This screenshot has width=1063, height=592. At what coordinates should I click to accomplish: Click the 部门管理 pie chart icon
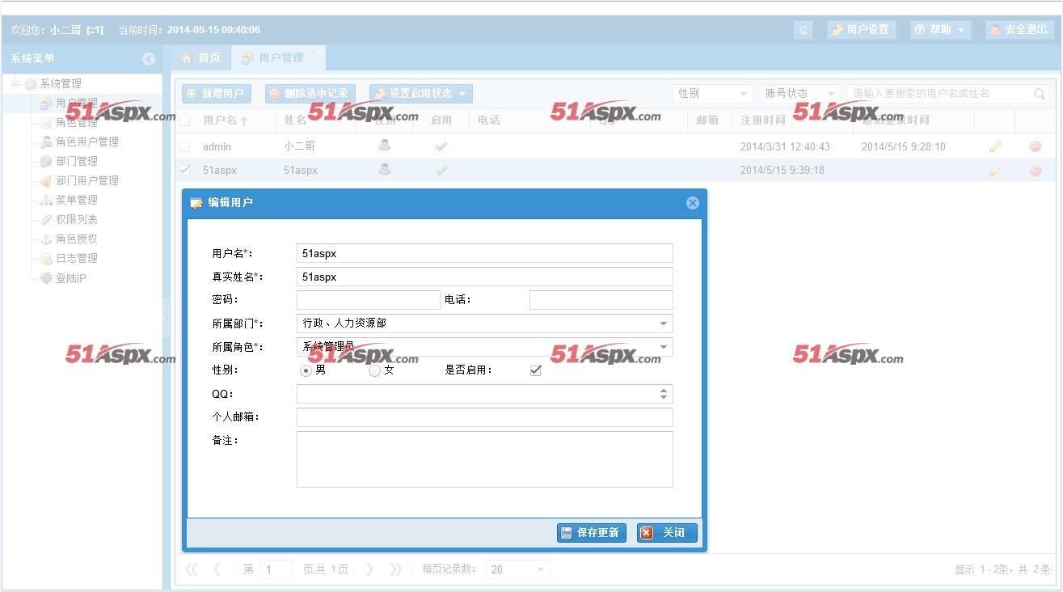tap(46, 161)
